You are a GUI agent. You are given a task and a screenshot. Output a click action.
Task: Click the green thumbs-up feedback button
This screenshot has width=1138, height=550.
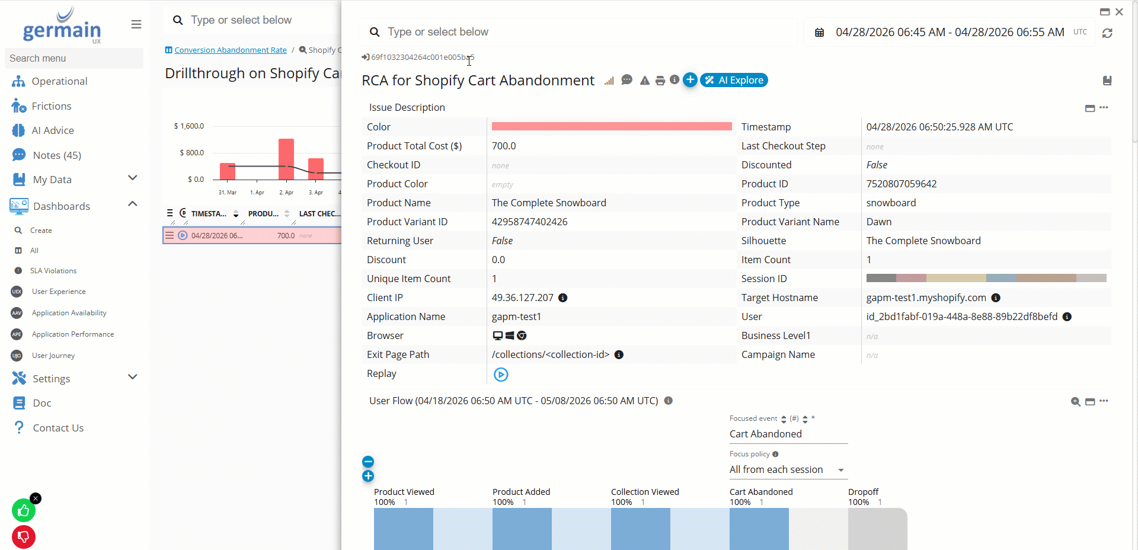tap(23, 510)
